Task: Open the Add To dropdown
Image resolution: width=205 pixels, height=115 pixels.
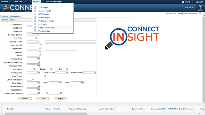Action: pyautogui.click(x=189, y=8)
